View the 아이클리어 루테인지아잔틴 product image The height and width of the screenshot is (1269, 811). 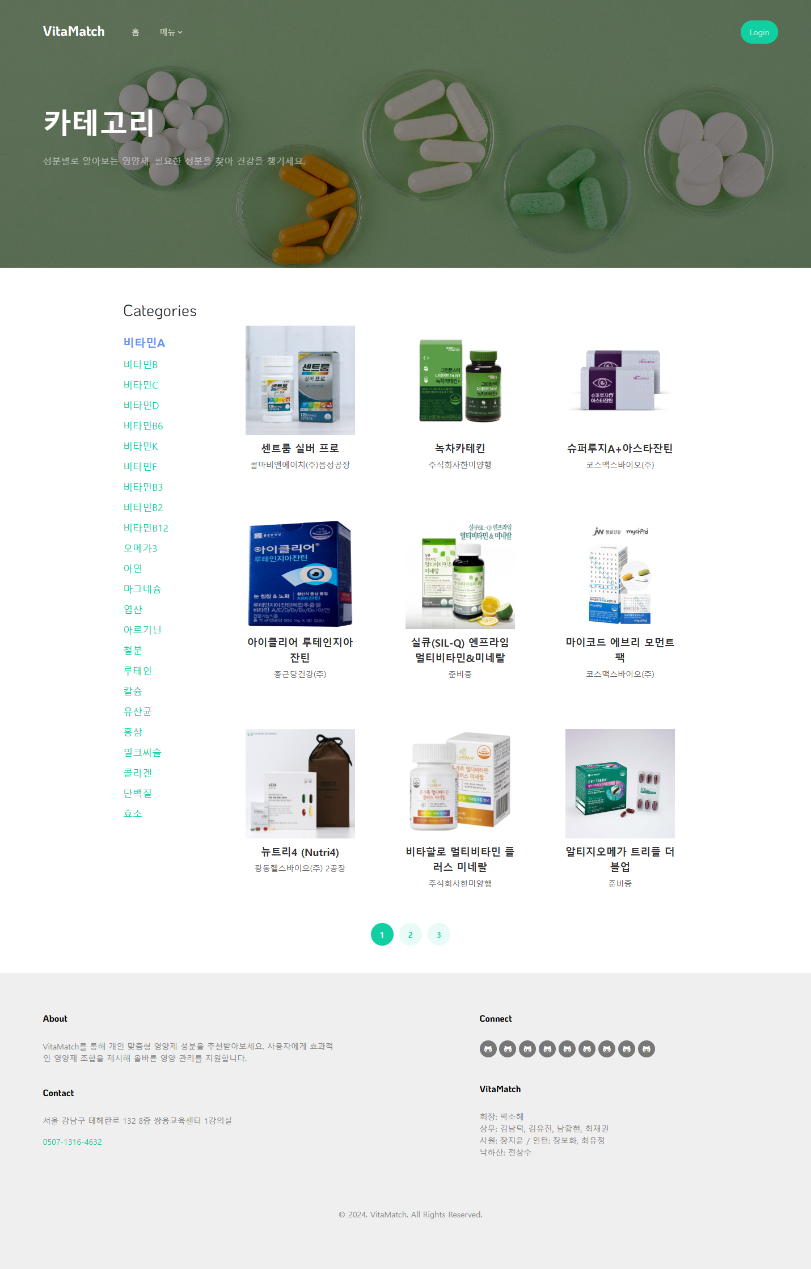300,574
